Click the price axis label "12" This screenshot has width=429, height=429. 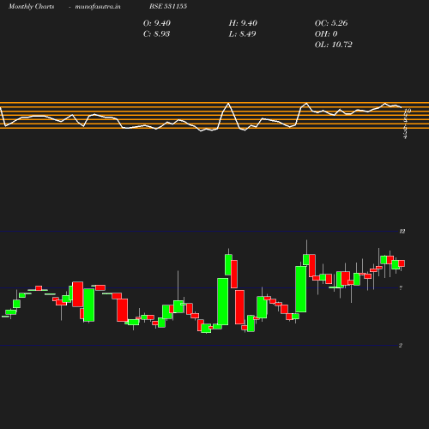tap(402, 232)
